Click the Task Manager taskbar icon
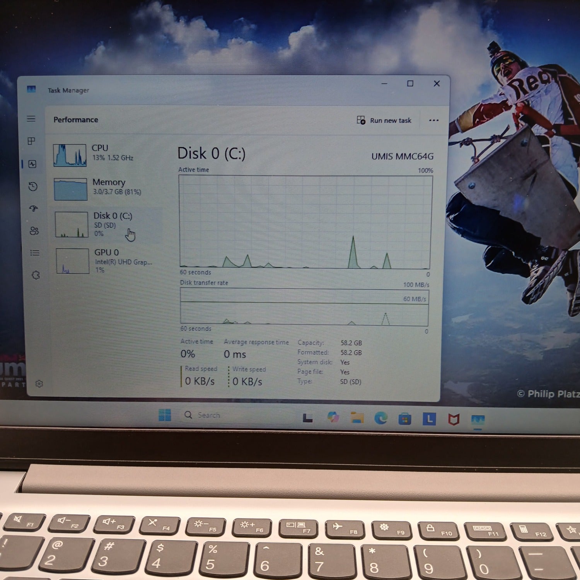 pos(478,420)
